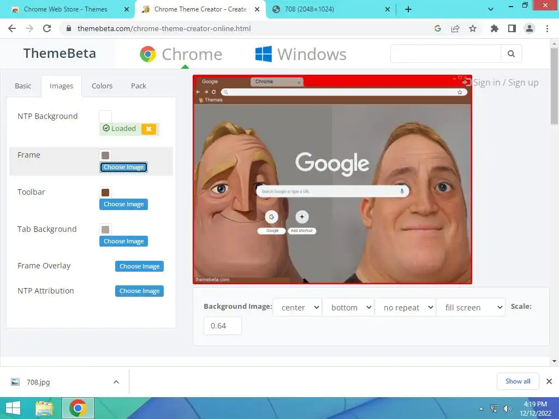Image resolution: width=559 pixels, height=419 pixels.
Task: Select the Images tab
Action: (x=61, y=86)
